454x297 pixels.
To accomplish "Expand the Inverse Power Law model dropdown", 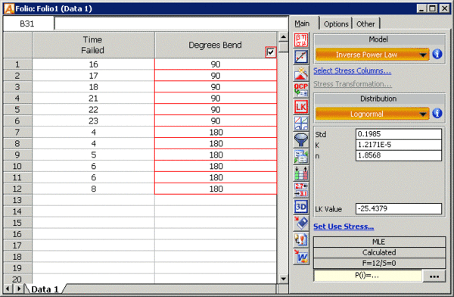I will (372, 55).
